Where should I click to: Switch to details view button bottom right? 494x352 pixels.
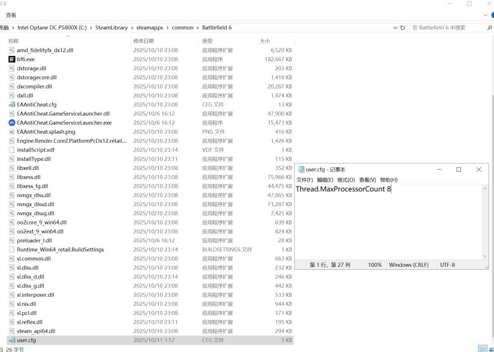click(x=482, y=349)
